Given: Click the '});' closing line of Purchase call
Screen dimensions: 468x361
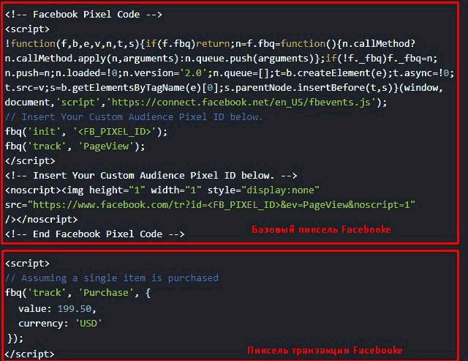Looking at the screenshot, I should (15, 338).
